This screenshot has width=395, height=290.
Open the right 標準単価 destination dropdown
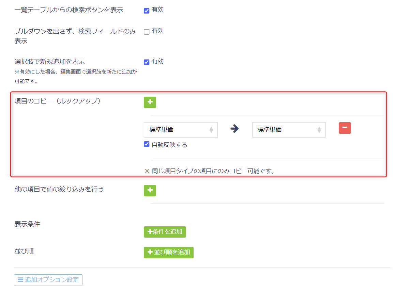click(x=289, y=130)
